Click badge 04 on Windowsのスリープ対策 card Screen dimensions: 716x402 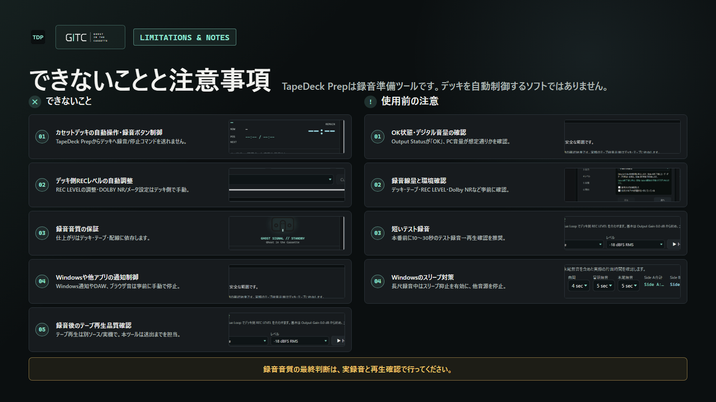[378, 281]
